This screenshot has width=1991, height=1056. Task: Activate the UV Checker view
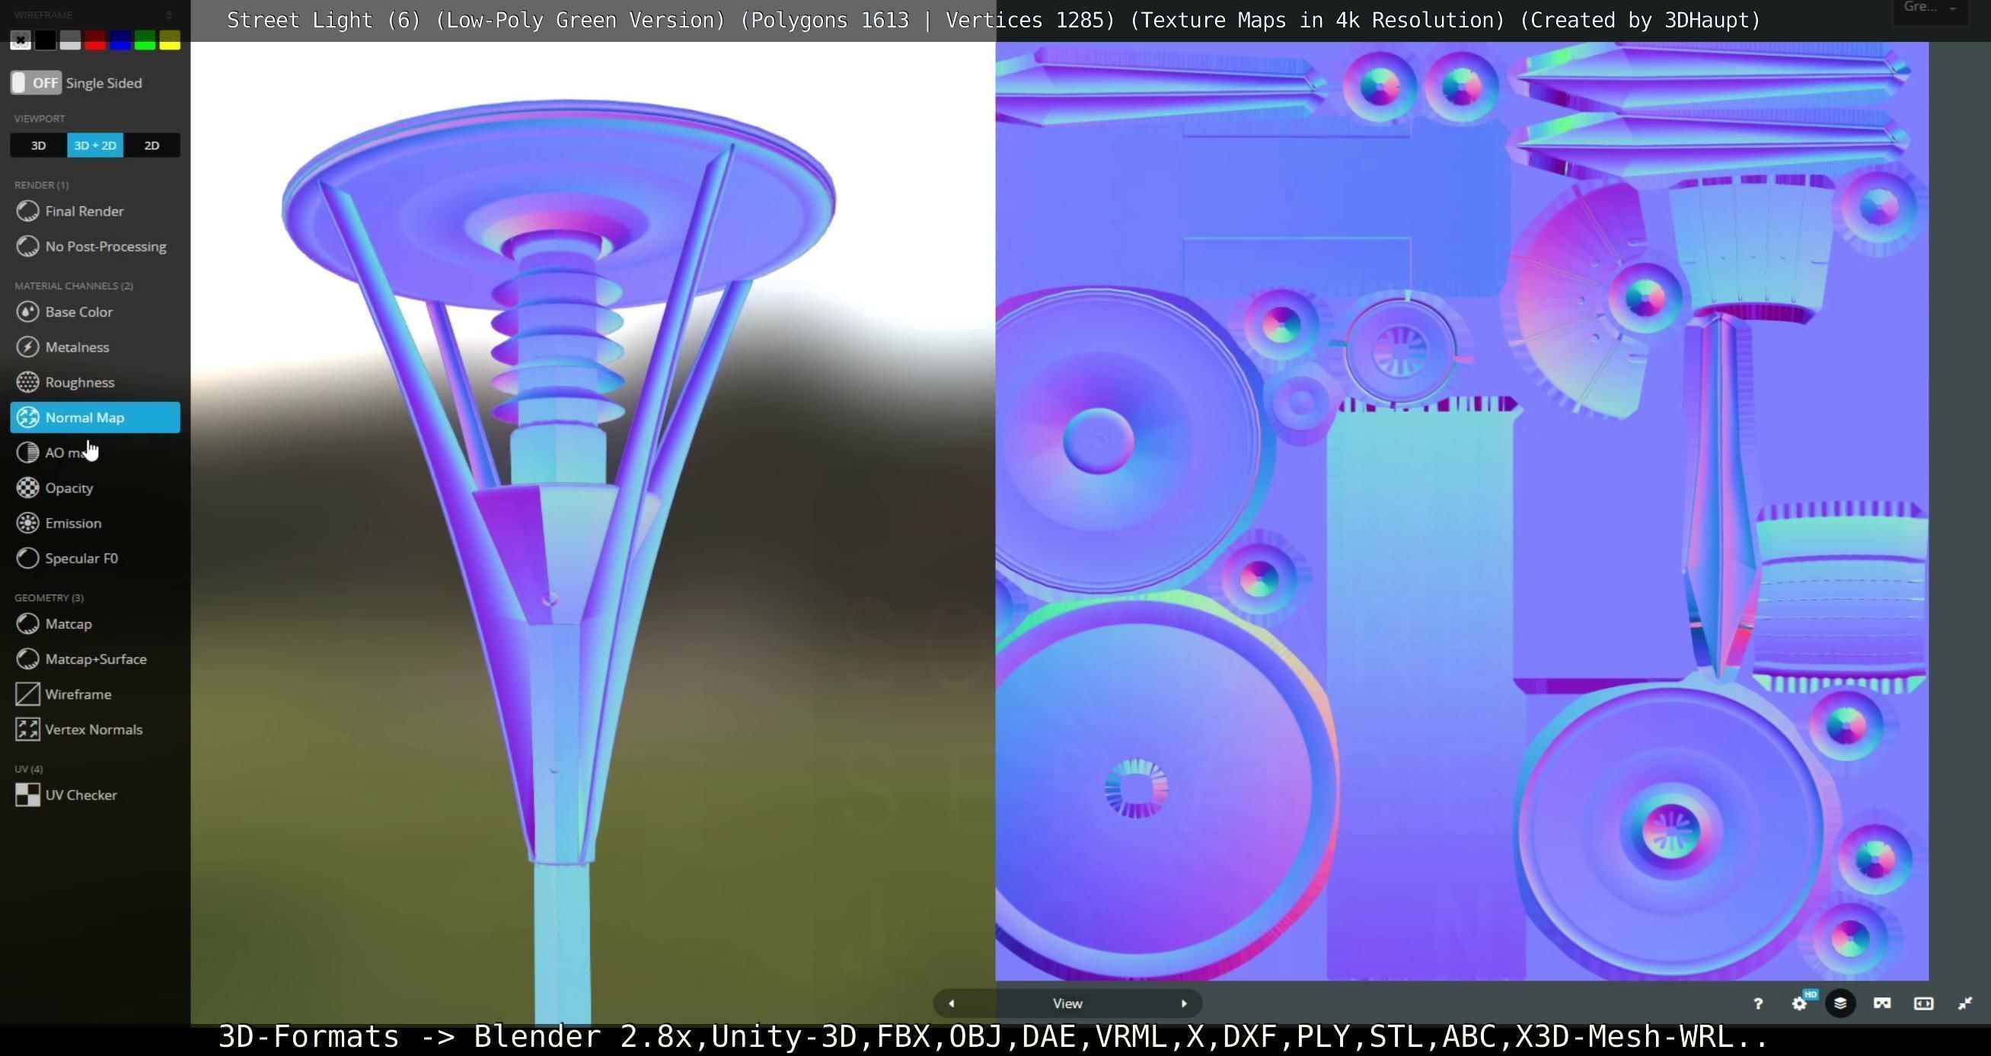point(81,795)
